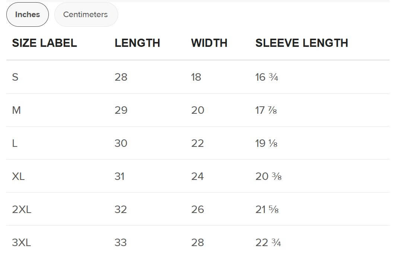
Task: Select the 3XL size row label
Action: point(22,242)
